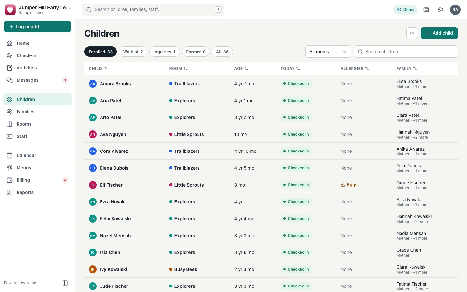
Task: Click Ava Nguyen's Little Sprouts room
Action: click(186, 134)
